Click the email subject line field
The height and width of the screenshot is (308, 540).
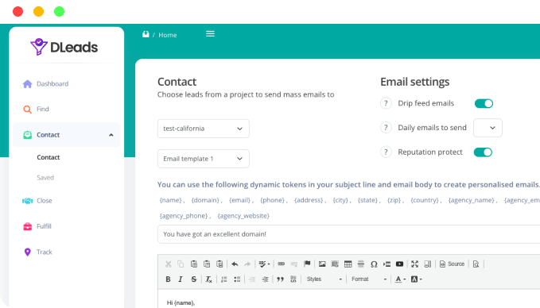click(348, 234)
